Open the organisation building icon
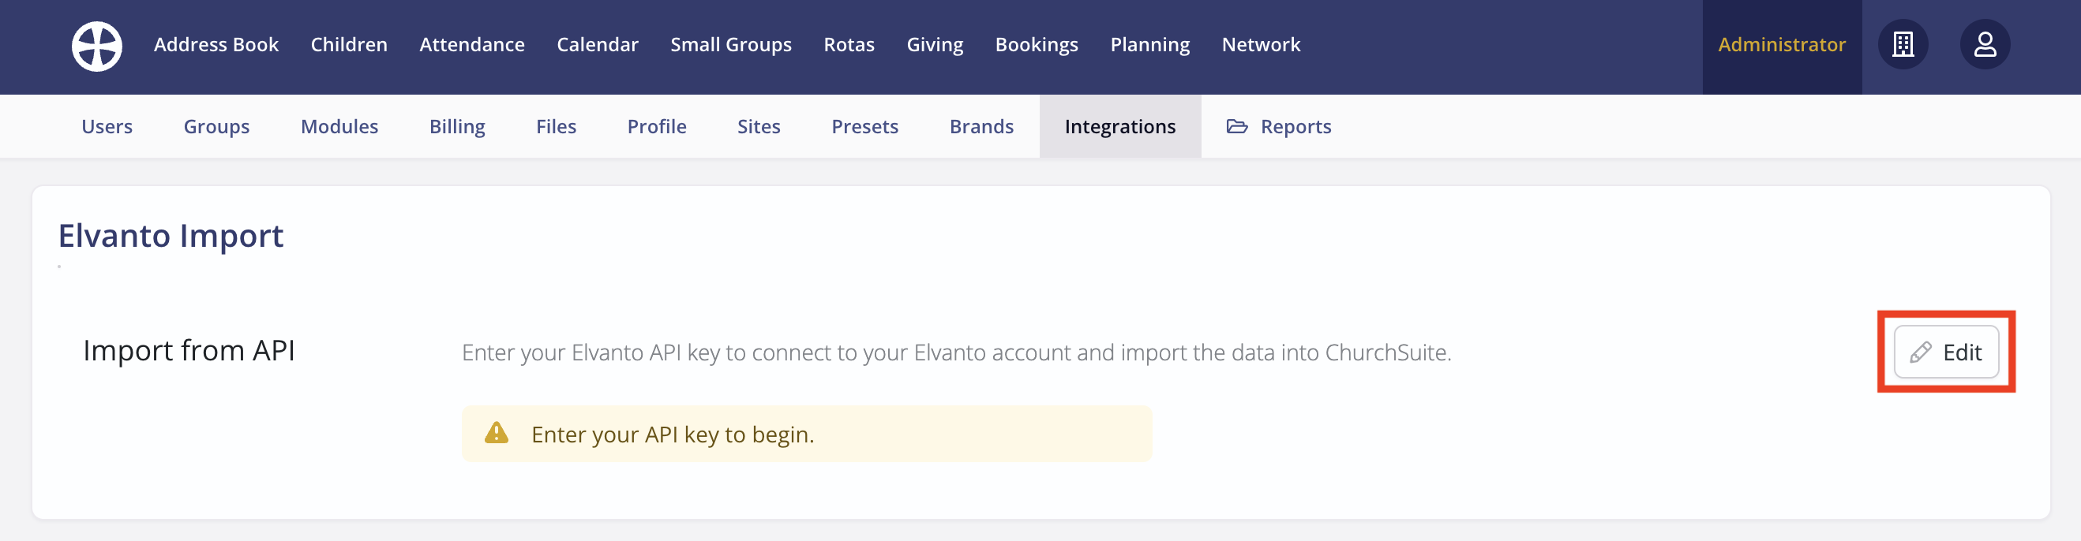Image resolution: width=2081 pixels, height=541 pixels. (1903, 44)
